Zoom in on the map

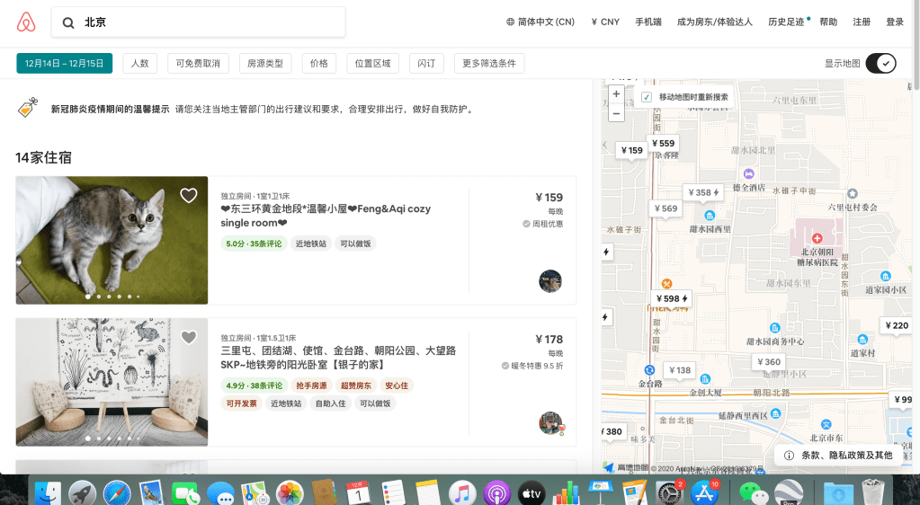(616, 93)
